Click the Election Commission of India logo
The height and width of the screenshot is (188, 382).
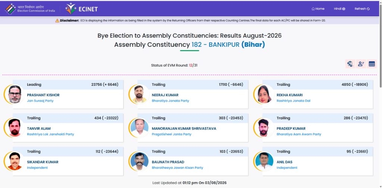[30, 9]
